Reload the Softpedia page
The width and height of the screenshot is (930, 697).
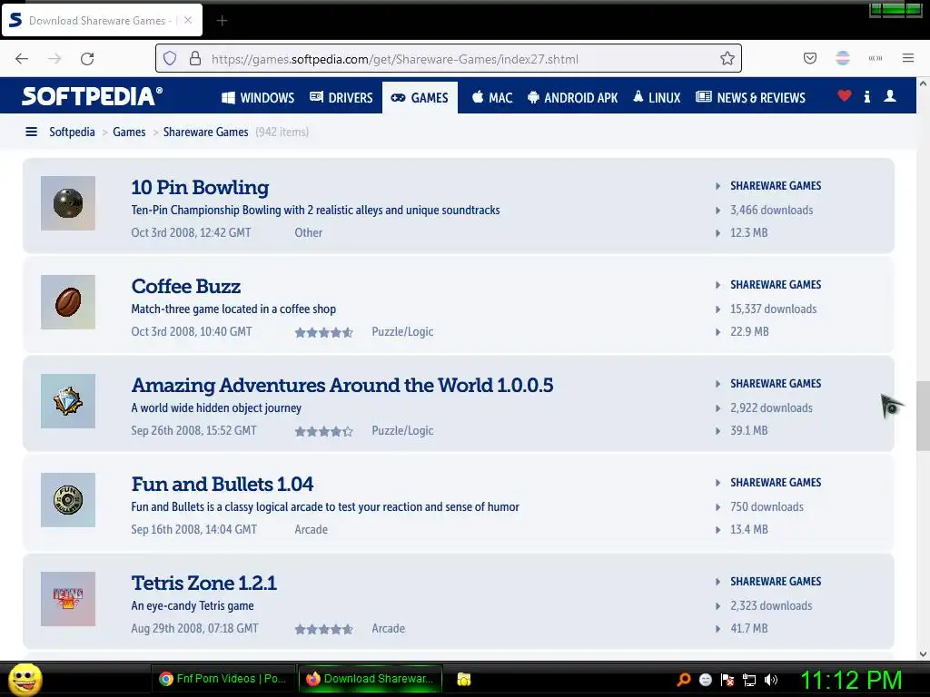pos(87,59)
